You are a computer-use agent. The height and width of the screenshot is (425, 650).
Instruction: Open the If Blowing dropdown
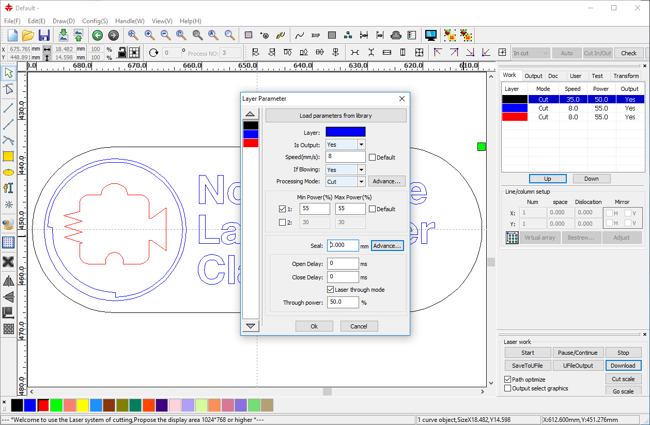click(361, 170)
